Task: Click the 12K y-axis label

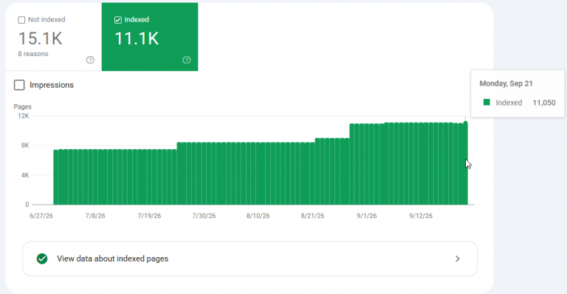Action: 23,116
